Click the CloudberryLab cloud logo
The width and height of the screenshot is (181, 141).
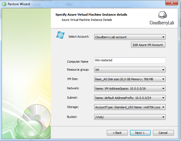162,15
